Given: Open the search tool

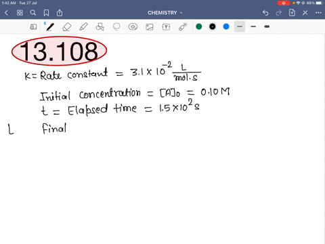Looking at the screenshot, I should coord(33,13).
